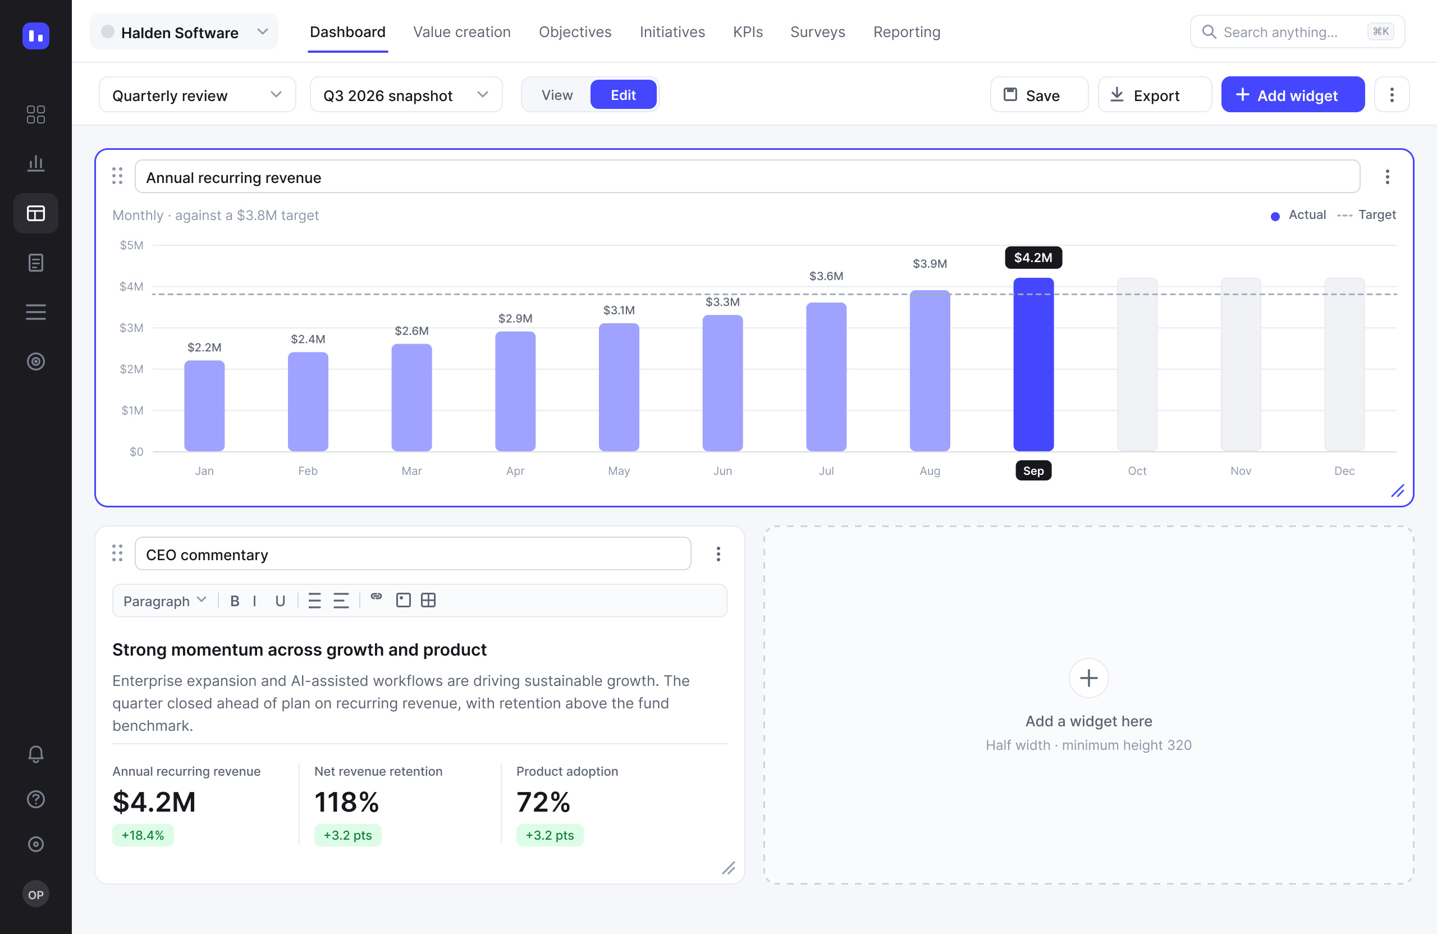Open the Q3 2026 snapshot dropdown

pos(406,95)
